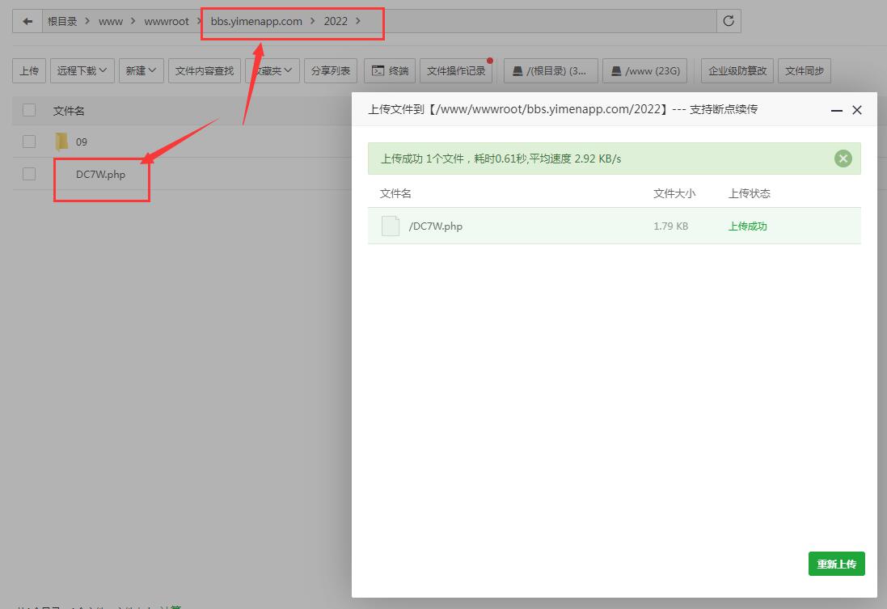The height and width of the screenshot is (609, 887).
Task: Click the 文件名 column header in file list
Action: click(x=69, y=111)
